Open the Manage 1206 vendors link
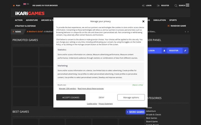 [x=68, y=89]
